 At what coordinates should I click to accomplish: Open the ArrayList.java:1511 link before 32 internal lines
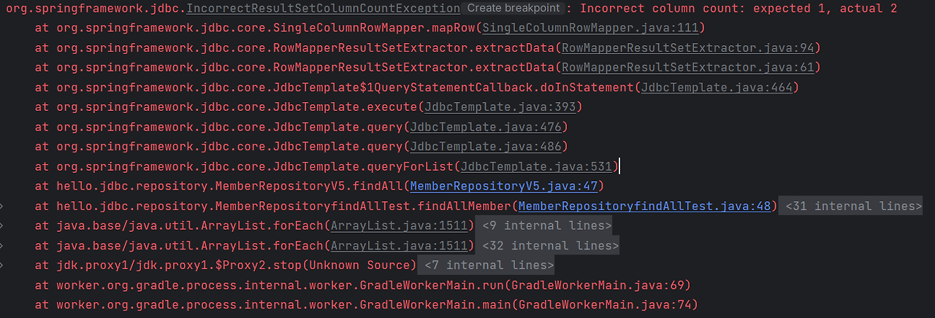[x=399, y=245]
